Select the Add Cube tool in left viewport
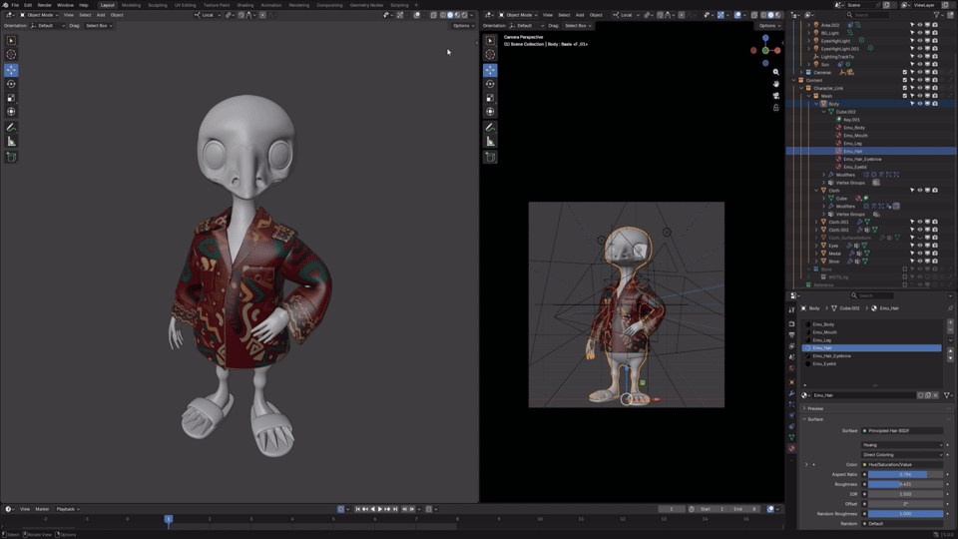 point(11,157)
